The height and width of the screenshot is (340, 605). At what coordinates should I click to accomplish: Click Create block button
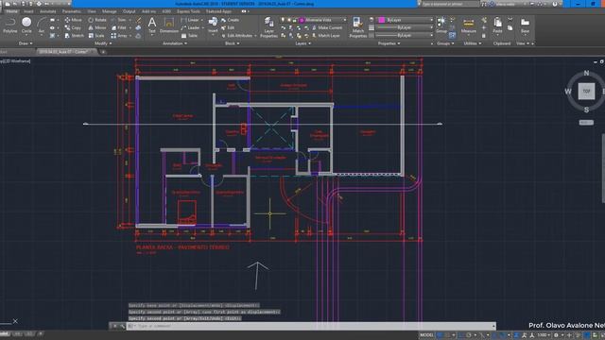point(231,20)
